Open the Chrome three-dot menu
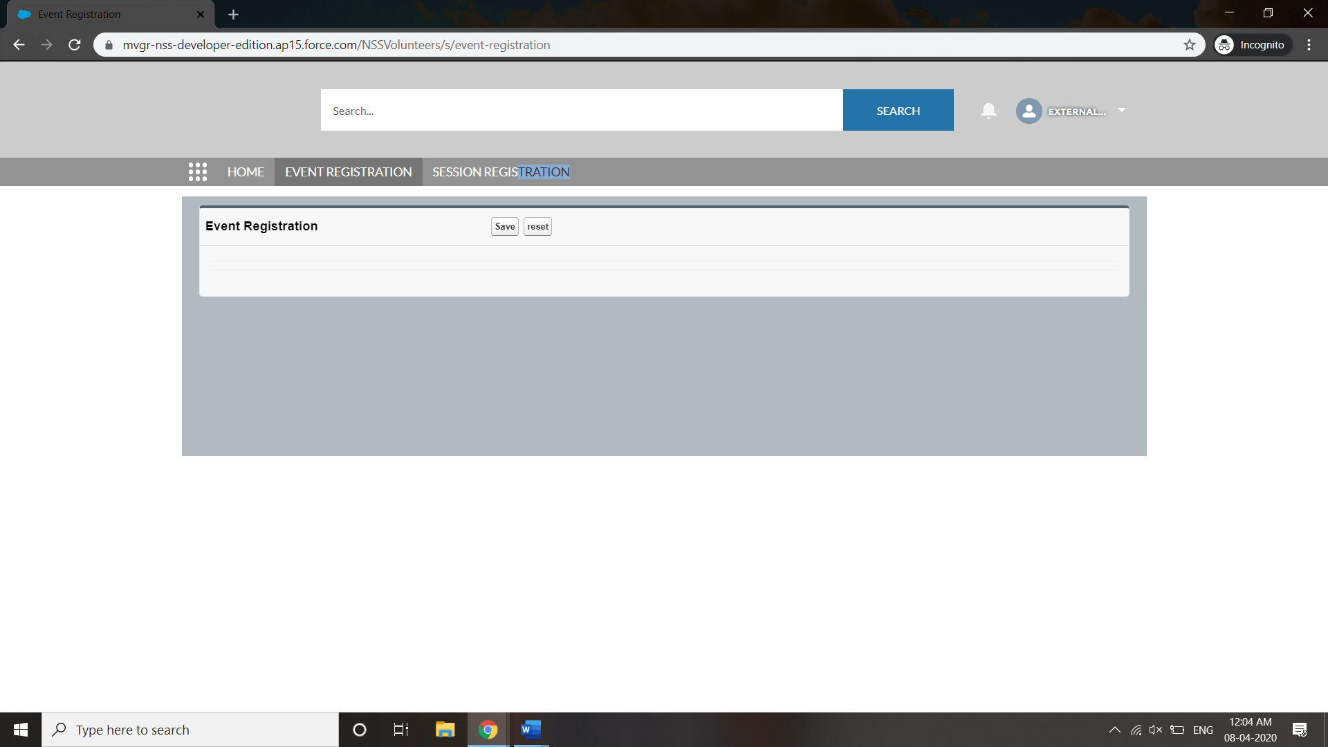Viewport: 1328px width, 747px height. 1309,45
